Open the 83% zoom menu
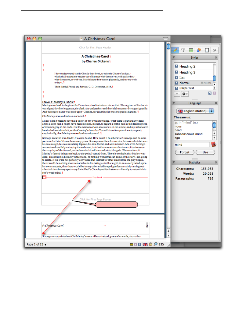242x313 pixels. click(x=162, y=245)
